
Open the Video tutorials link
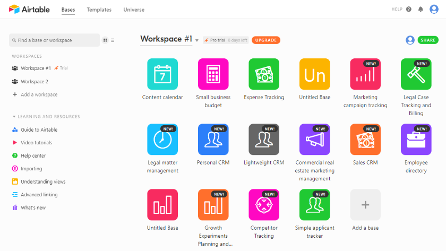tap(37, 143)
